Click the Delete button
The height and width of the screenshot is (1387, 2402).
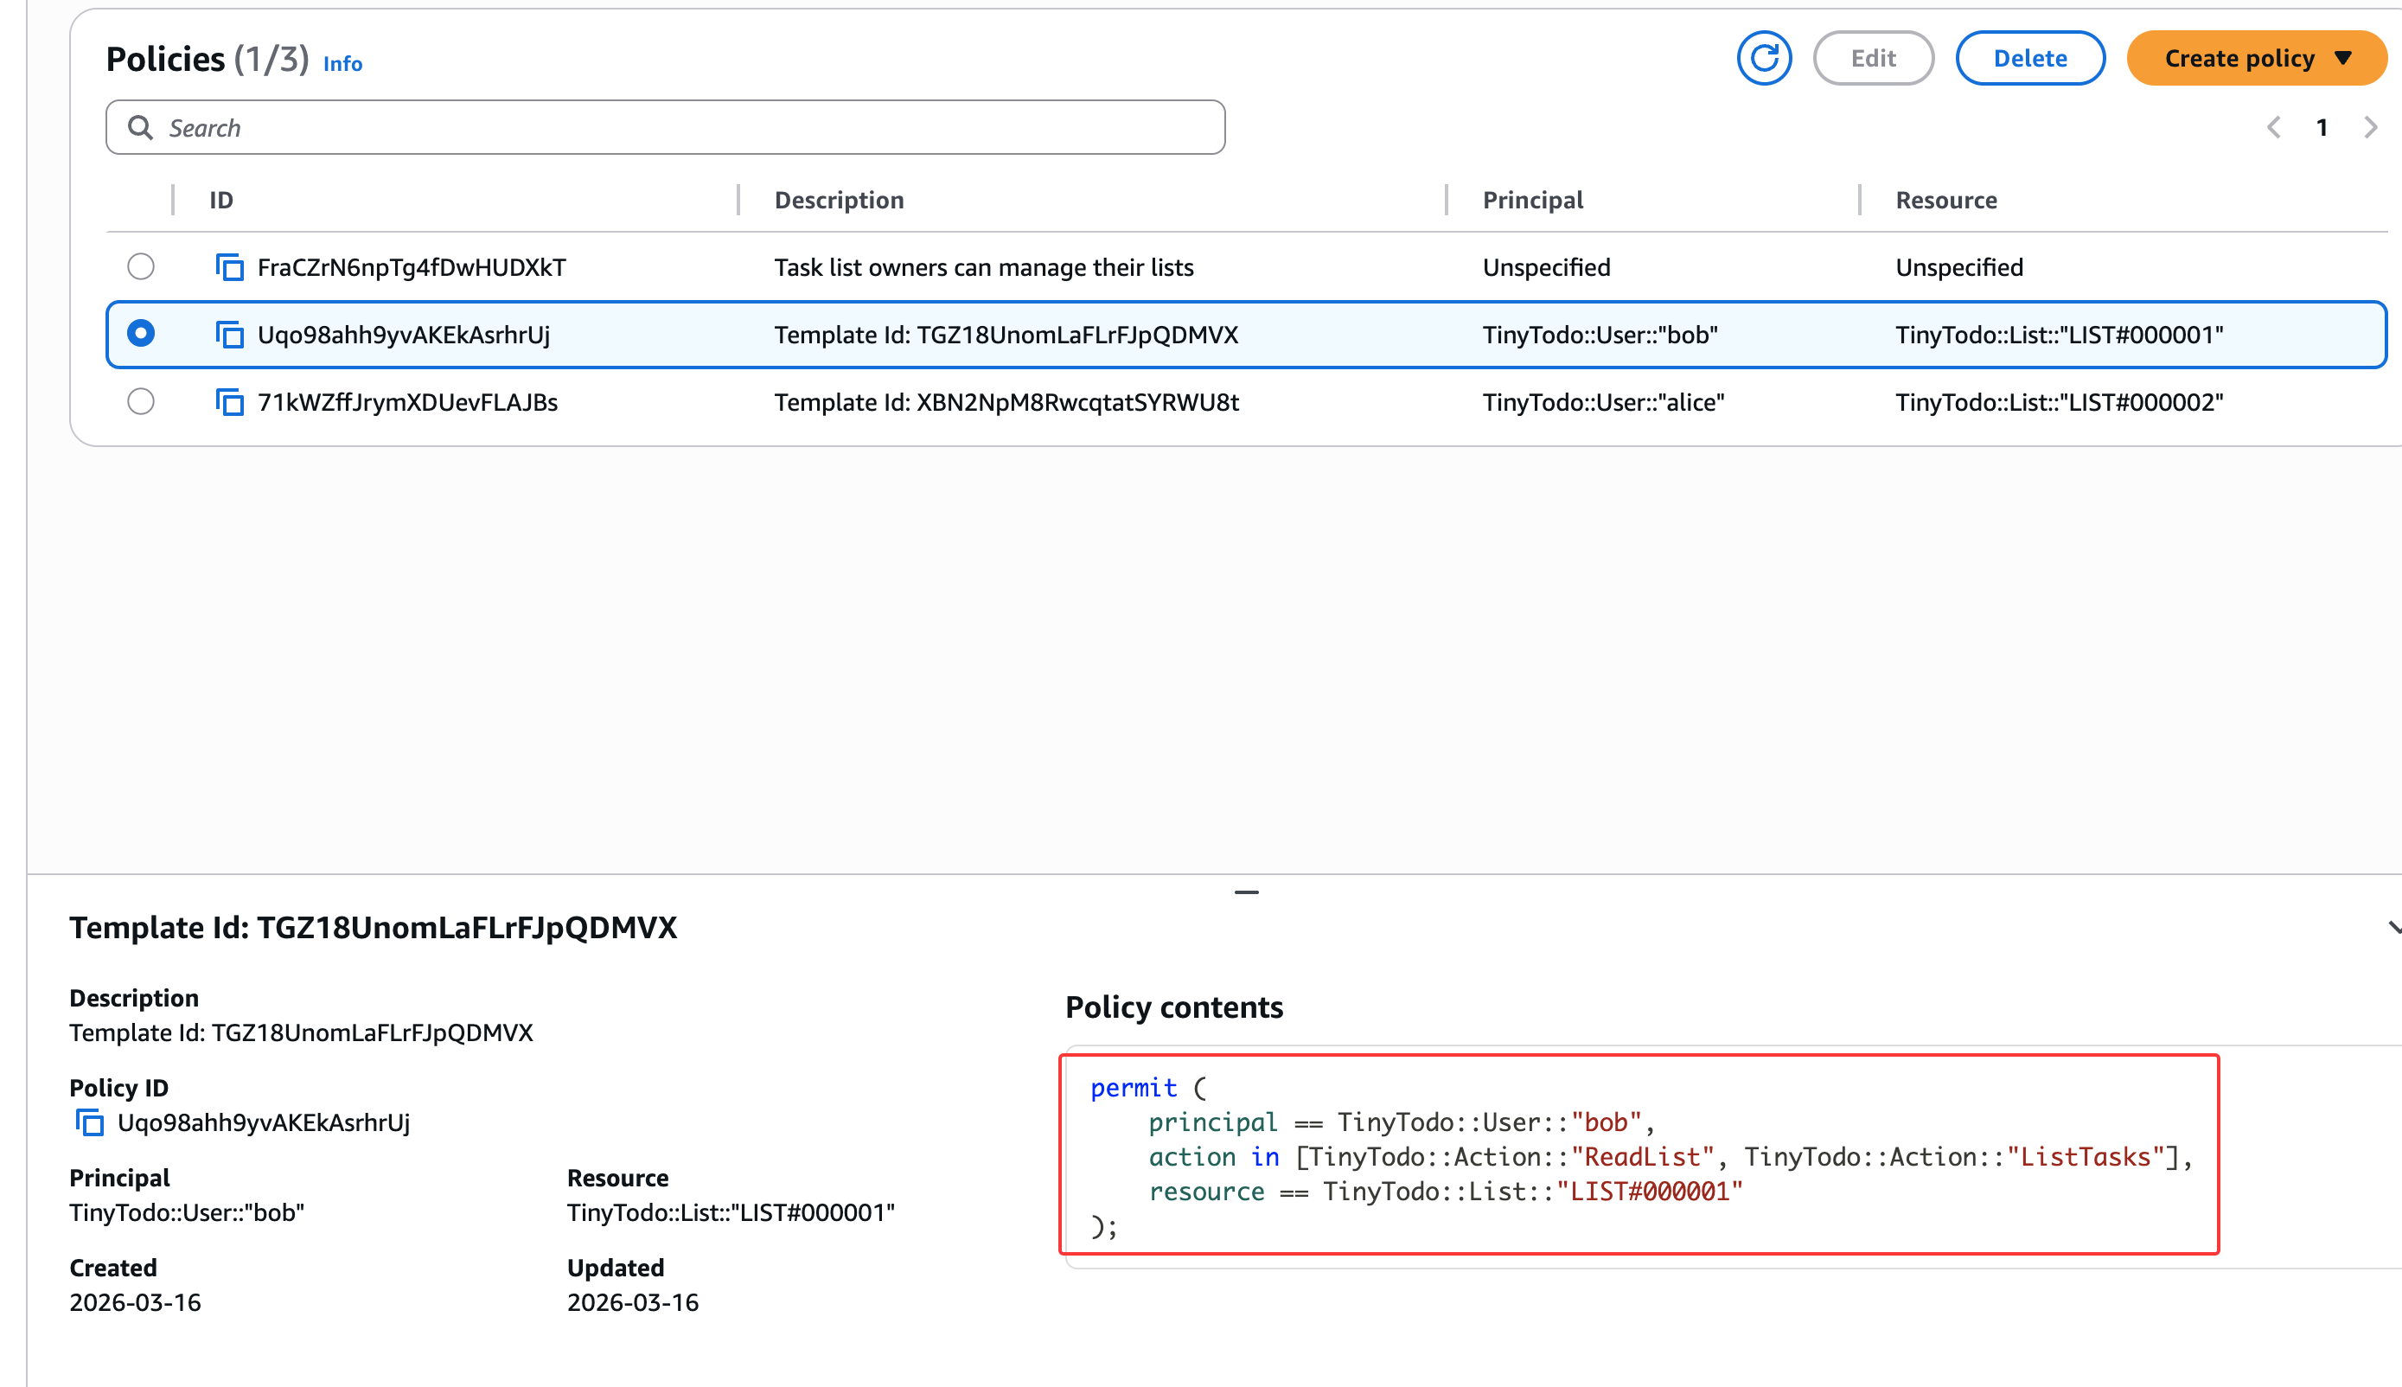(2029, 59)
